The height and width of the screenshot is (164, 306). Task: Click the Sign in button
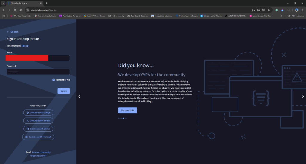pyautogui.click(x=64, y=91)
